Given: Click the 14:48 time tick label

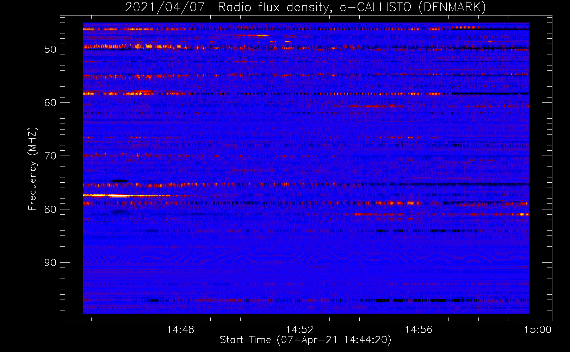Looking at the screenshot, I should (x=180, y=329).
